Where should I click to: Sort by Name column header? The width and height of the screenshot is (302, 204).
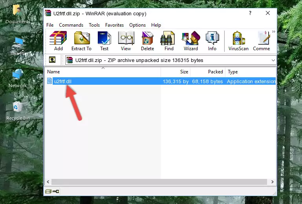(x=103, y=71)
